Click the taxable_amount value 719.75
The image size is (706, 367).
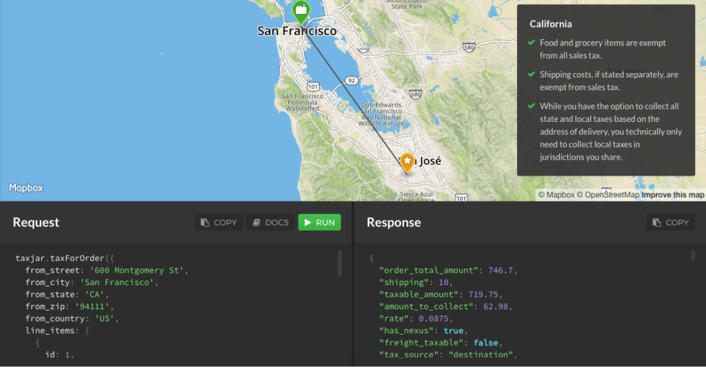tap(483, 295)
